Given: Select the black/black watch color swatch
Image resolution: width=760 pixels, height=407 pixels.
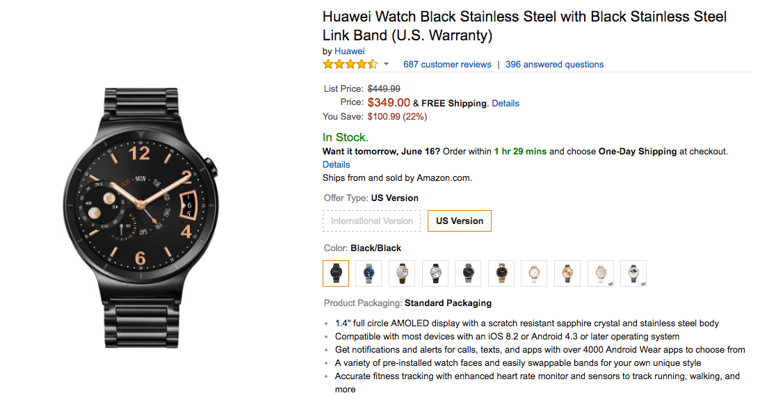Looking at the screenshot, I should (336, 273).
